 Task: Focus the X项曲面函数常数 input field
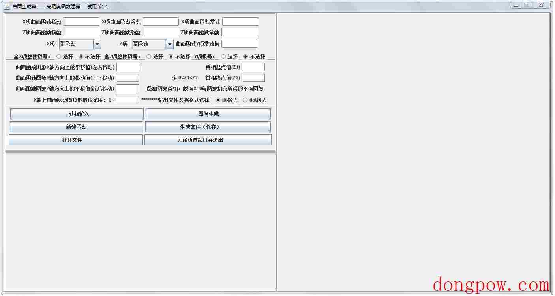pos(240,21)
